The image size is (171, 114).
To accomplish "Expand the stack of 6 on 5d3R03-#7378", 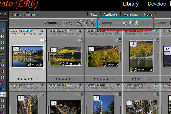I will click(96, 98).
